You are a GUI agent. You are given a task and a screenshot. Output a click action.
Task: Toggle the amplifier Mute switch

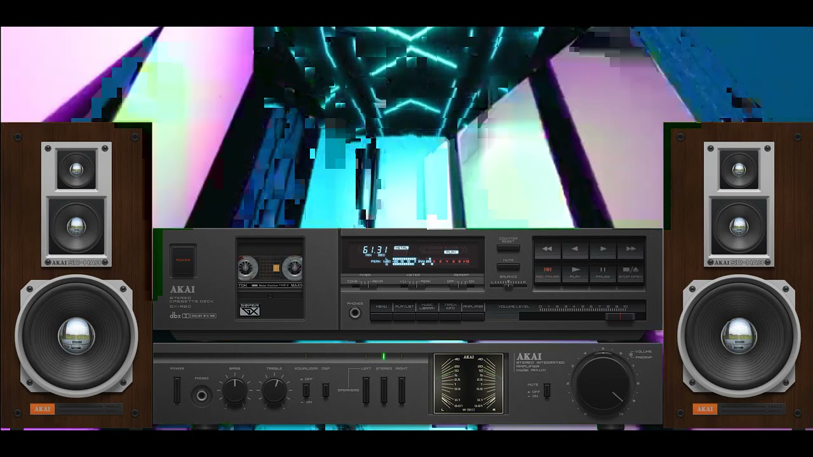[x=547, y=390]
